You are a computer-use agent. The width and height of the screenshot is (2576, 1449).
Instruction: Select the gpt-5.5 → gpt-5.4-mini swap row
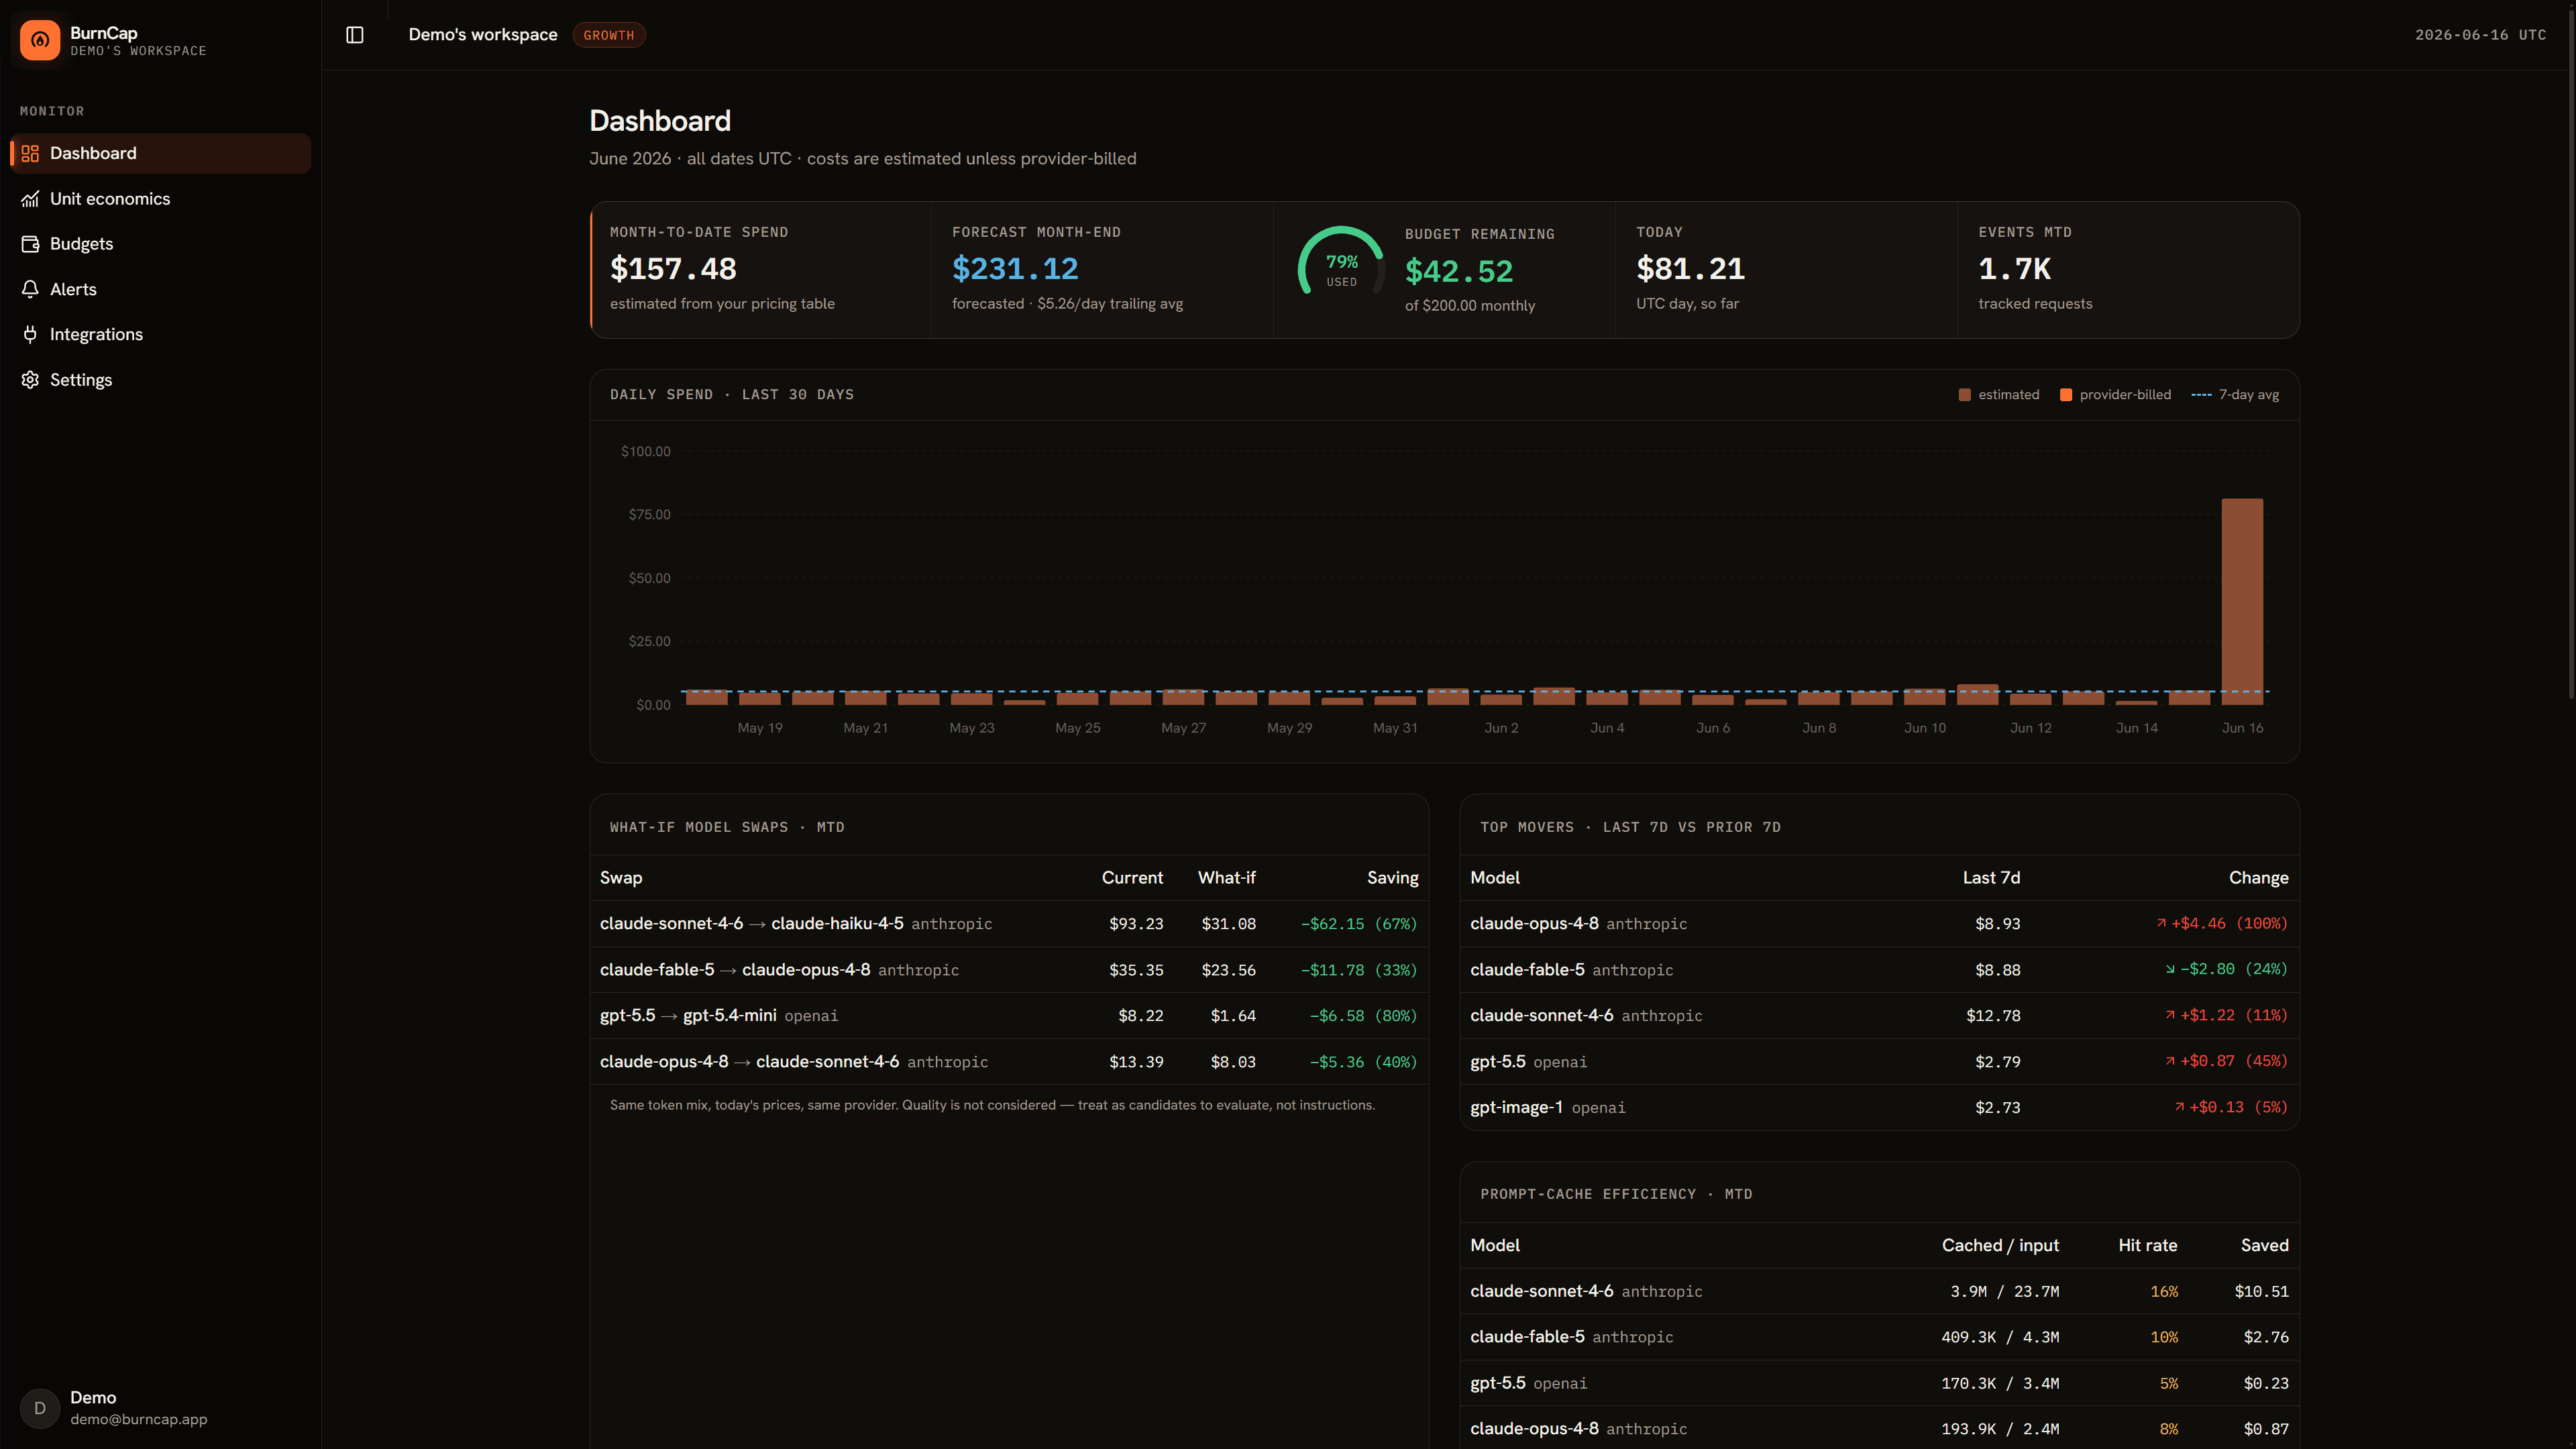click(1009, 1015)
